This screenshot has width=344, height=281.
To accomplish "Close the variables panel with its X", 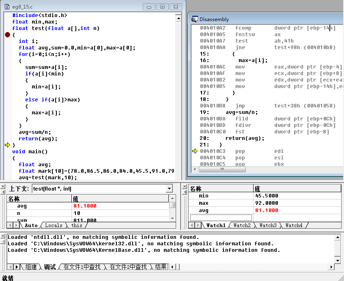I will tap(3, 187).
